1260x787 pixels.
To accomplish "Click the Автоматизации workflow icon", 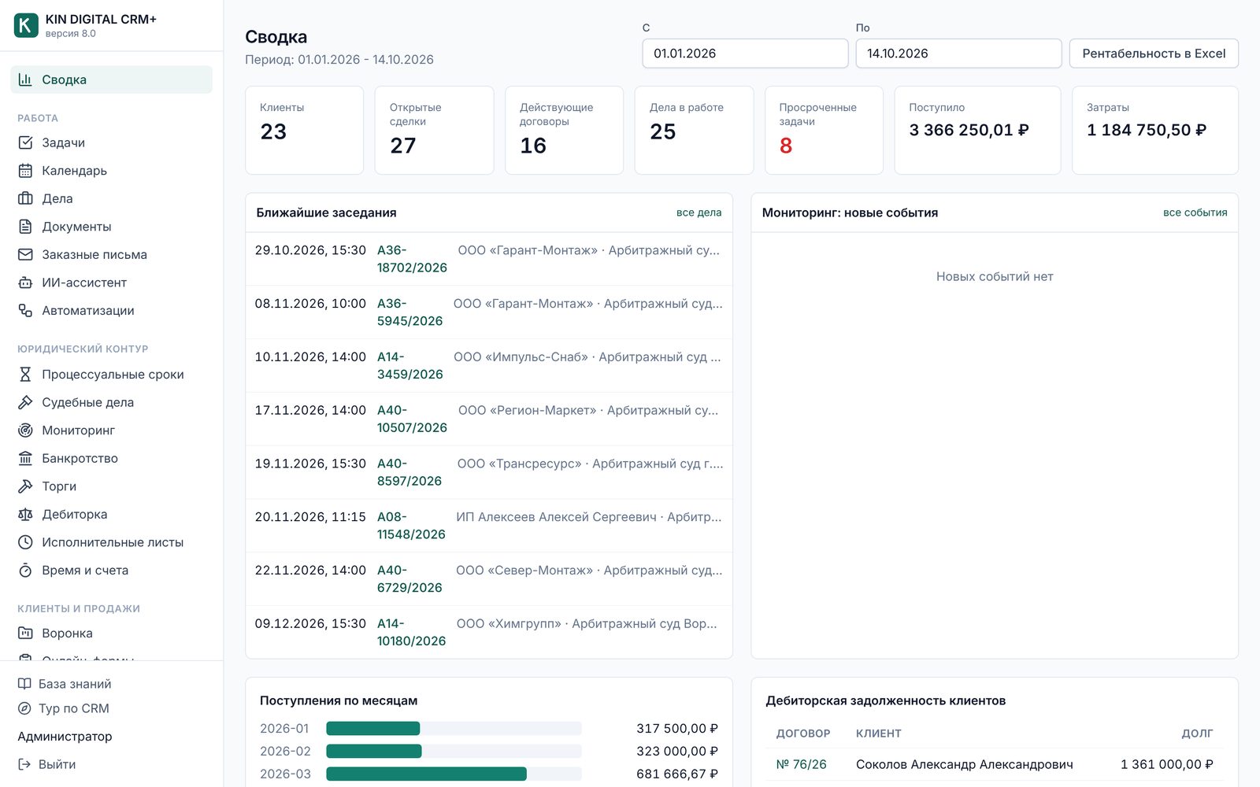I will tap(25, 311).
